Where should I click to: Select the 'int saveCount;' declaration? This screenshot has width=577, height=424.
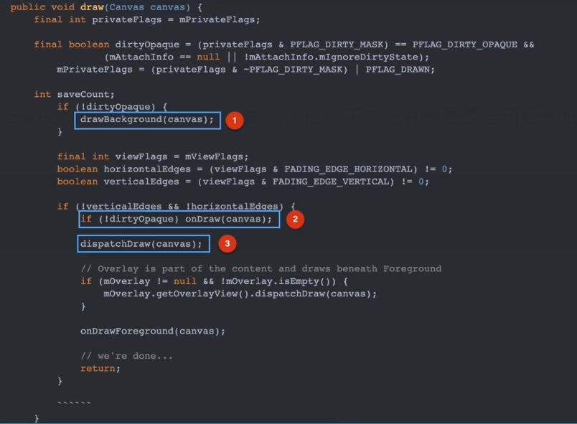click(75, 95)
